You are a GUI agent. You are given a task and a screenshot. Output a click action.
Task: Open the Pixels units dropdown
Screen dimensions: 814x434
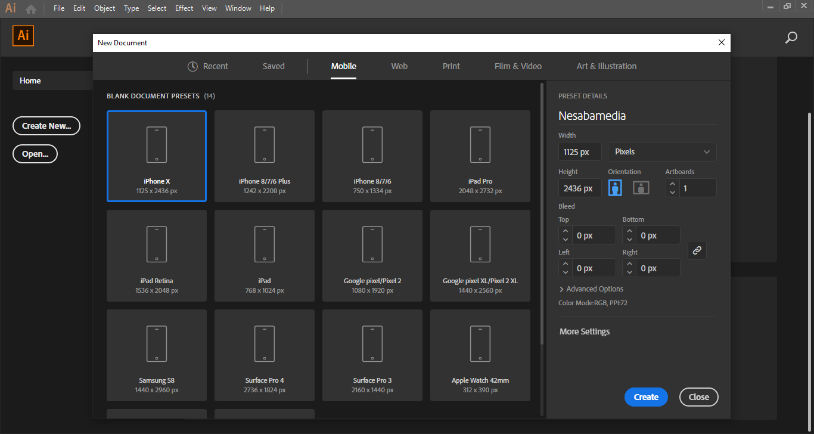pos(661,152)
